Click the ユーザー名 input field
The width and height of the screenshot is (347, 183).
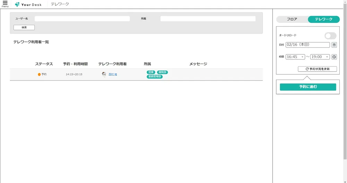[x=82, y=19]
